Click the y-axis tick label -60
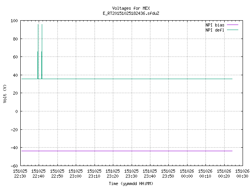Viewport: 250px width, 187px height. click(14, 166)
